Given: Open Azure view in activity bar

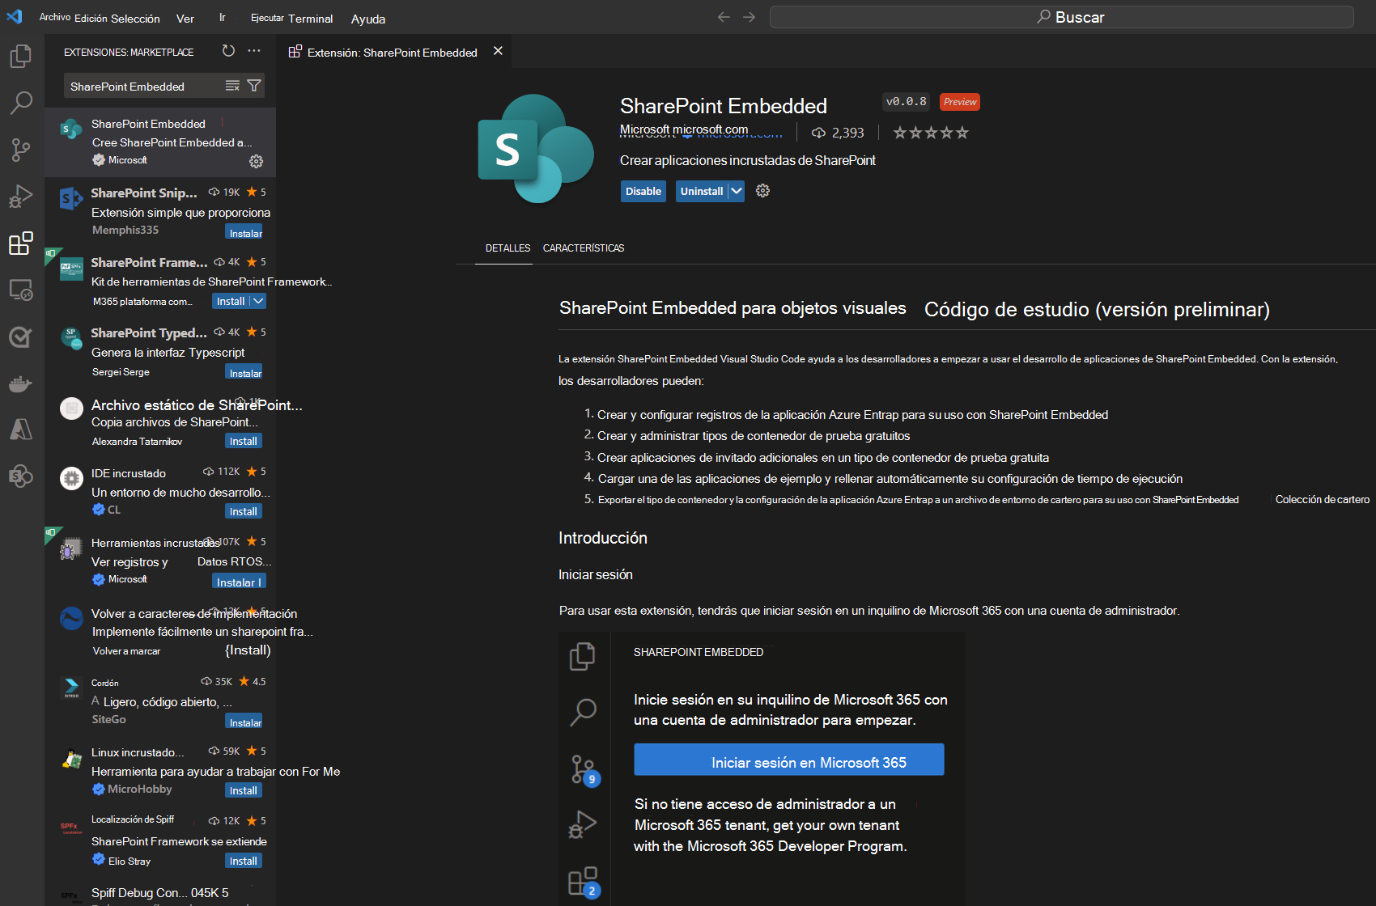Looking at the screenshot, I should tap(21, 430).
